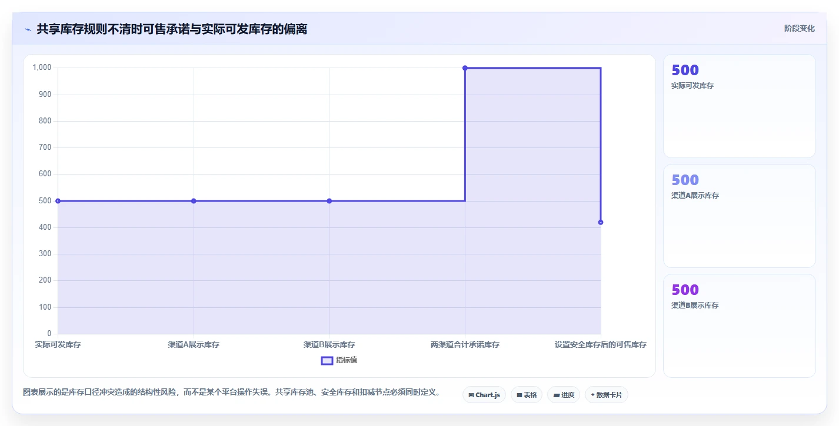Select the 进度 tag pill
This screenshot has height=426, width=839.
[564, 395]
